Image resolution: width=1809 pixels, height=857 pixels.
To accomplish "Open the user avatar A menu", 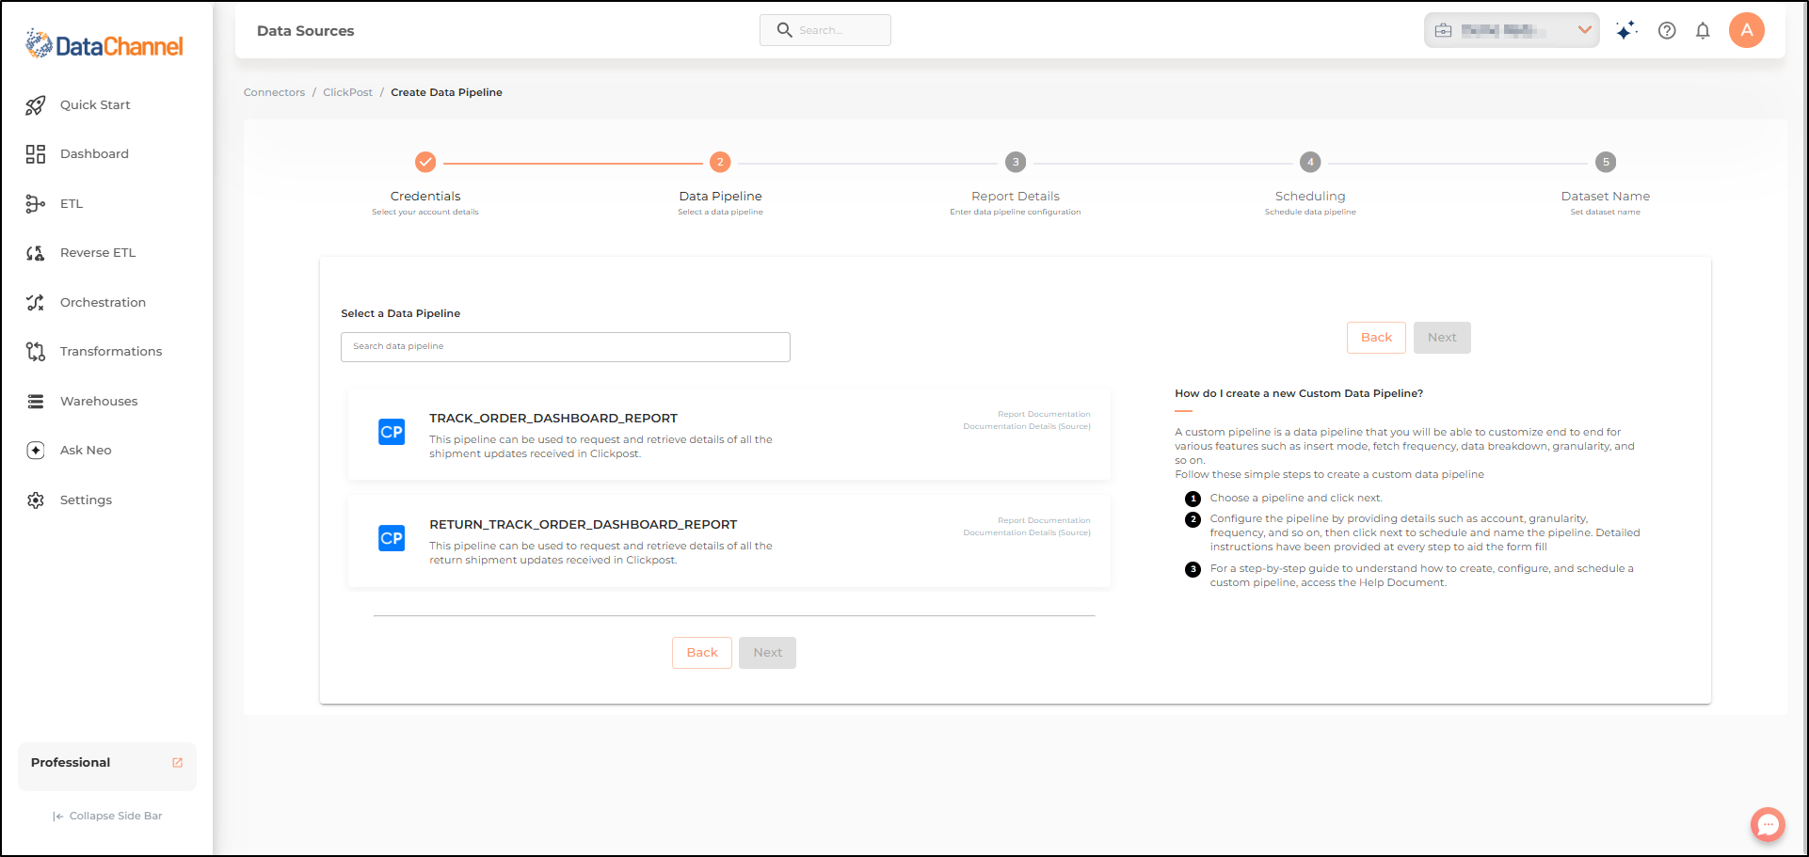I will coord(1747,30).
